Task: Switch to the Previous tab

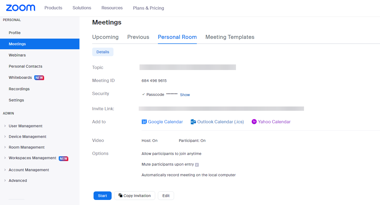Action: pyautogui.click(x=138, y=37)
